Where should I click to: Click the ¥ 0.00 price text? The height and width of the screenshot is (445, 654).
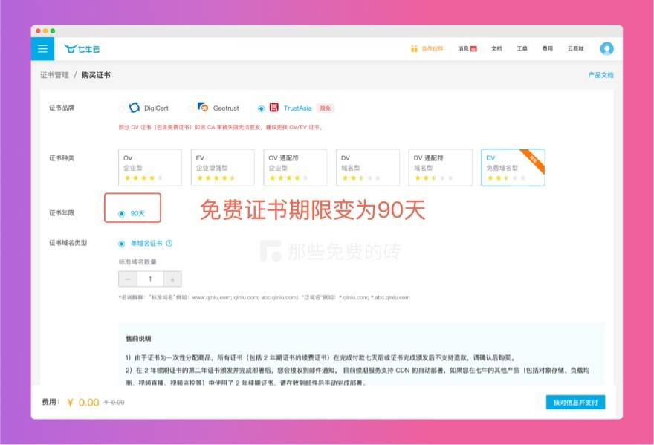pos(83,403)
